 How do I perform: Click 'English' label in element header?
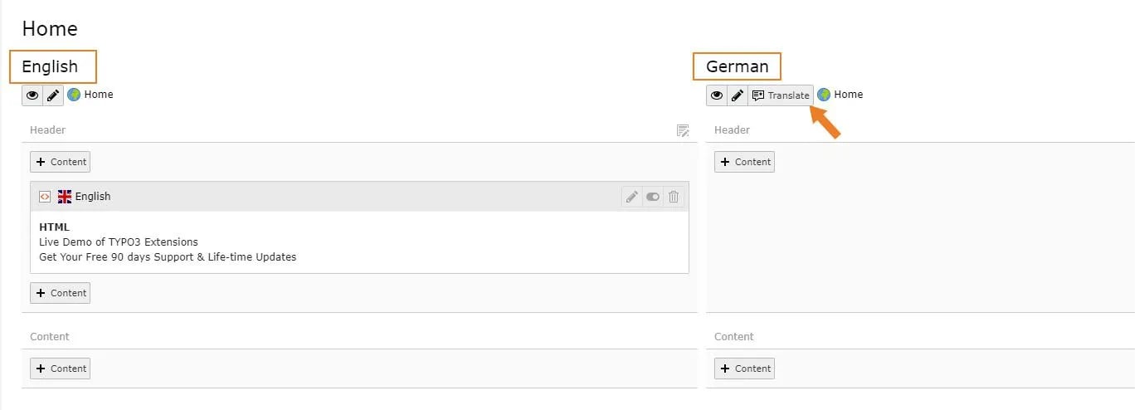pyautogui.click(x=93, y=197)
